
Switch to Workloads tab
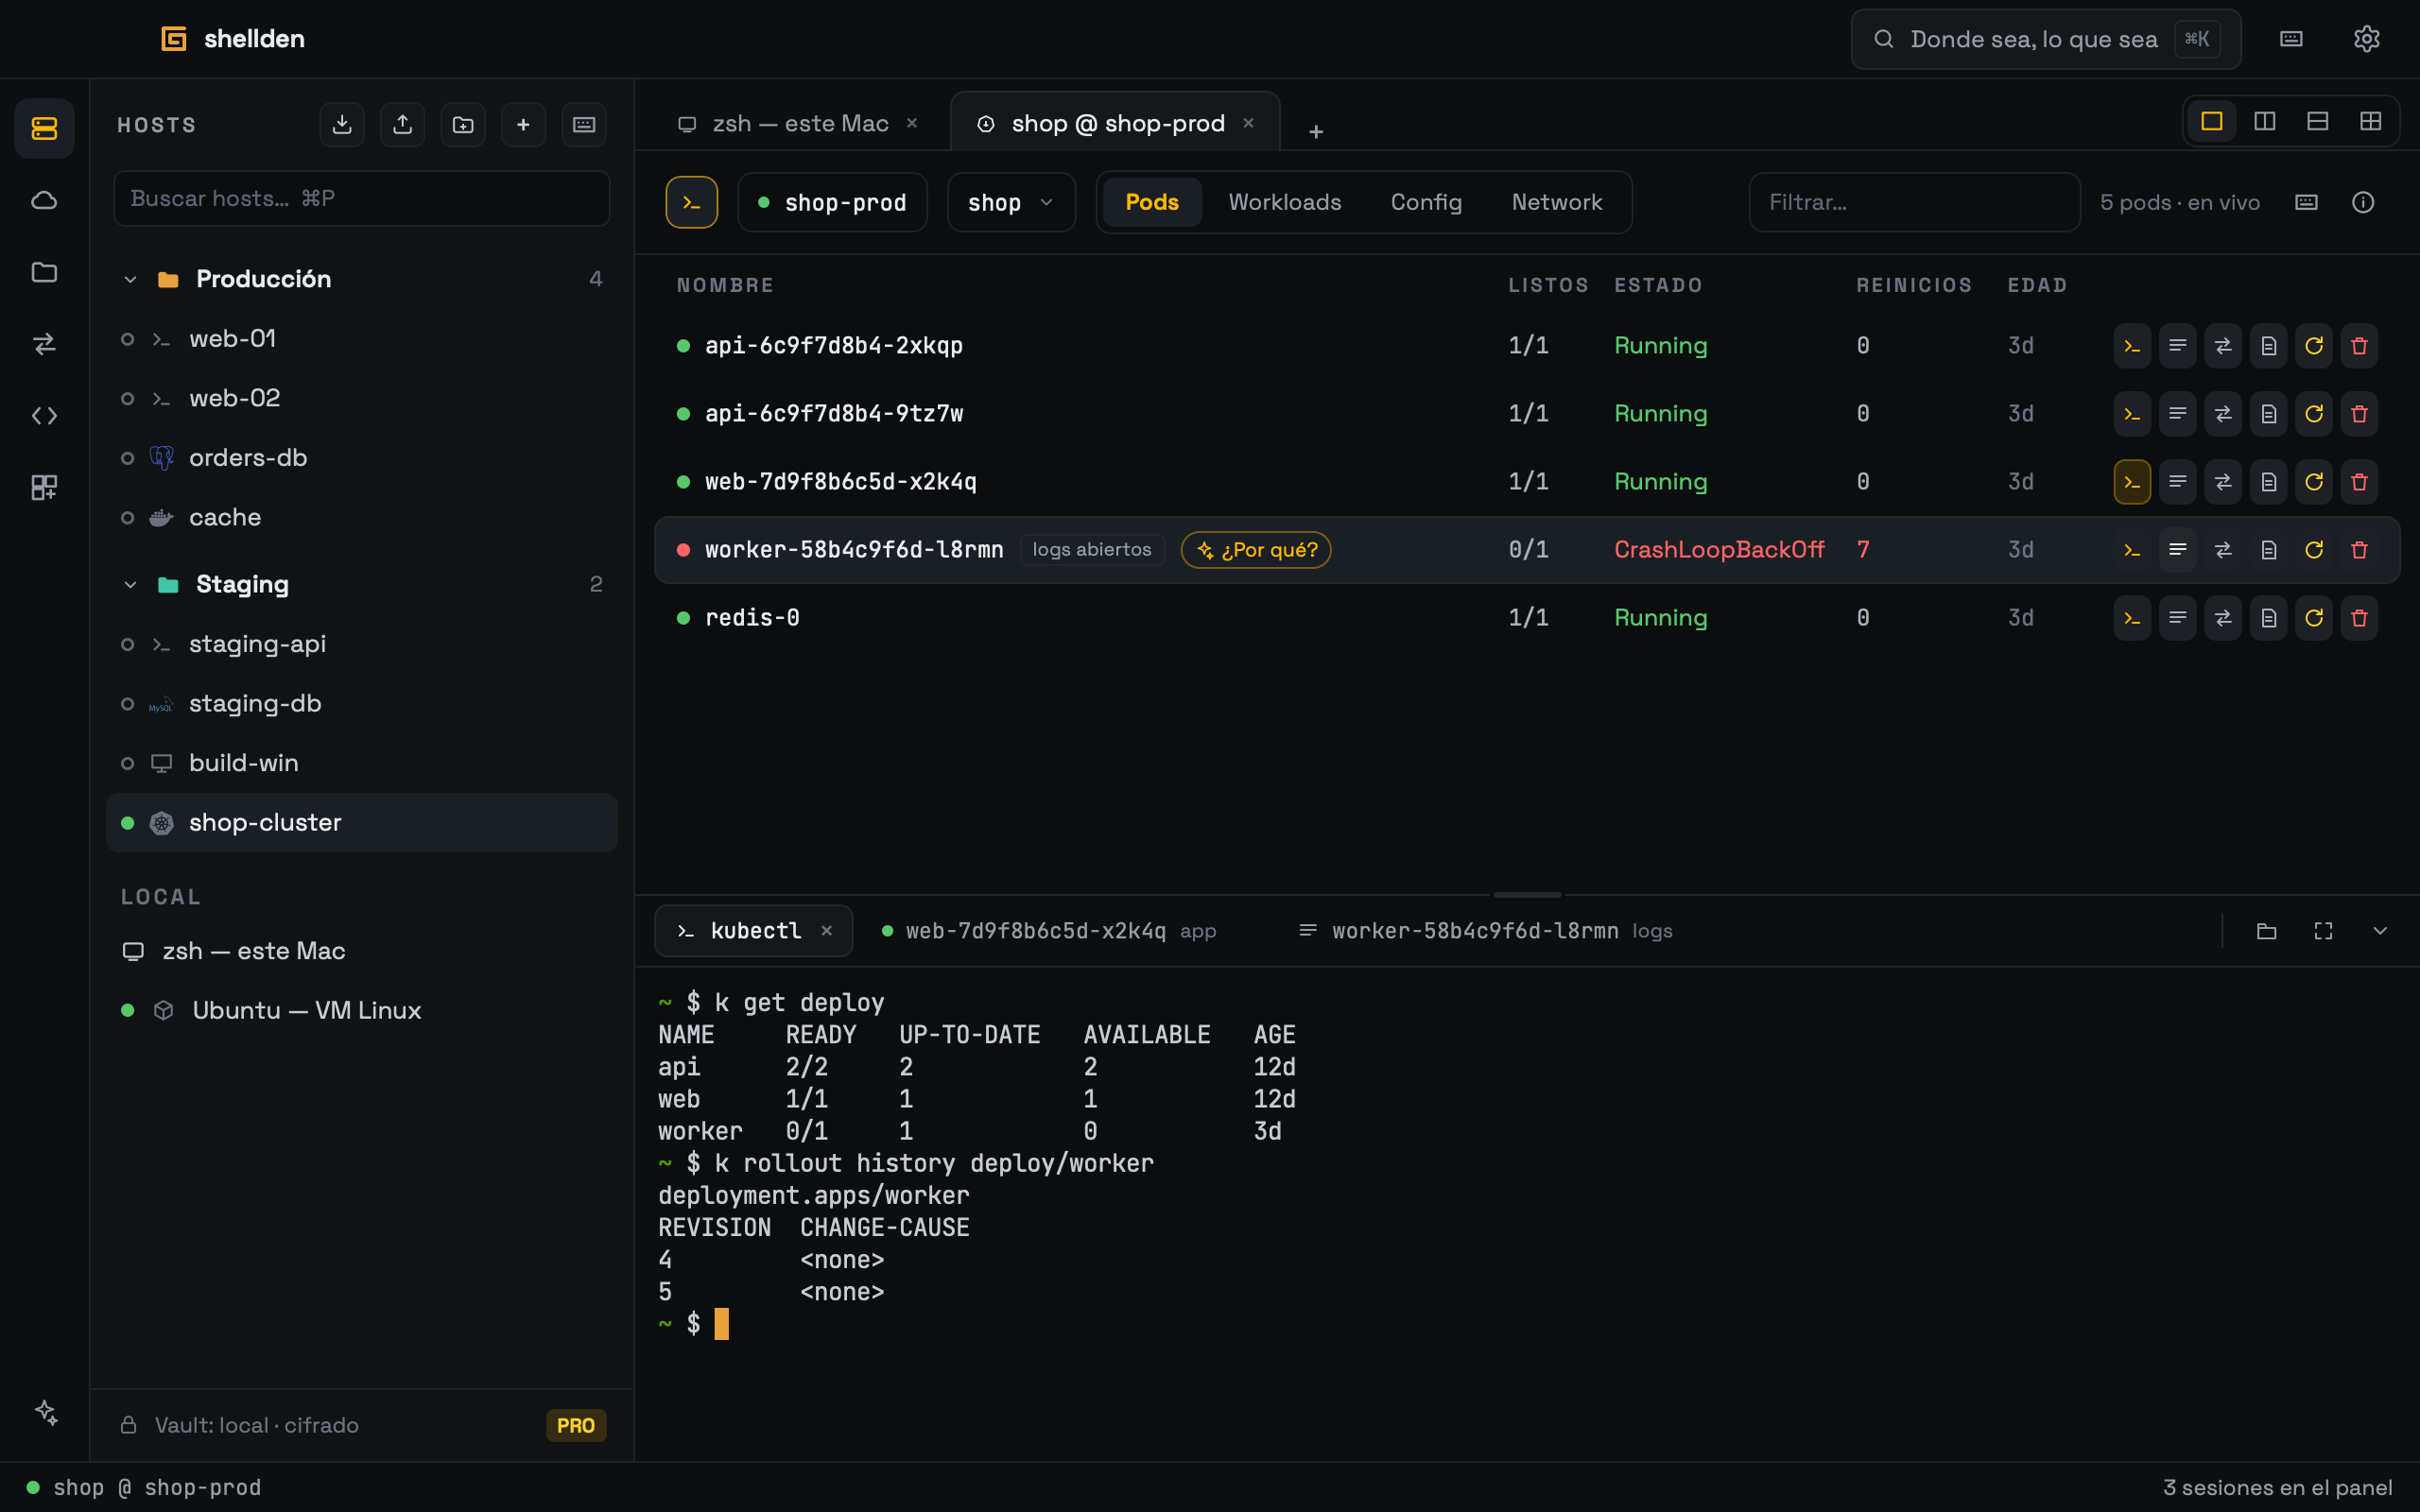pyautogui.click(x=1285, y=203)
